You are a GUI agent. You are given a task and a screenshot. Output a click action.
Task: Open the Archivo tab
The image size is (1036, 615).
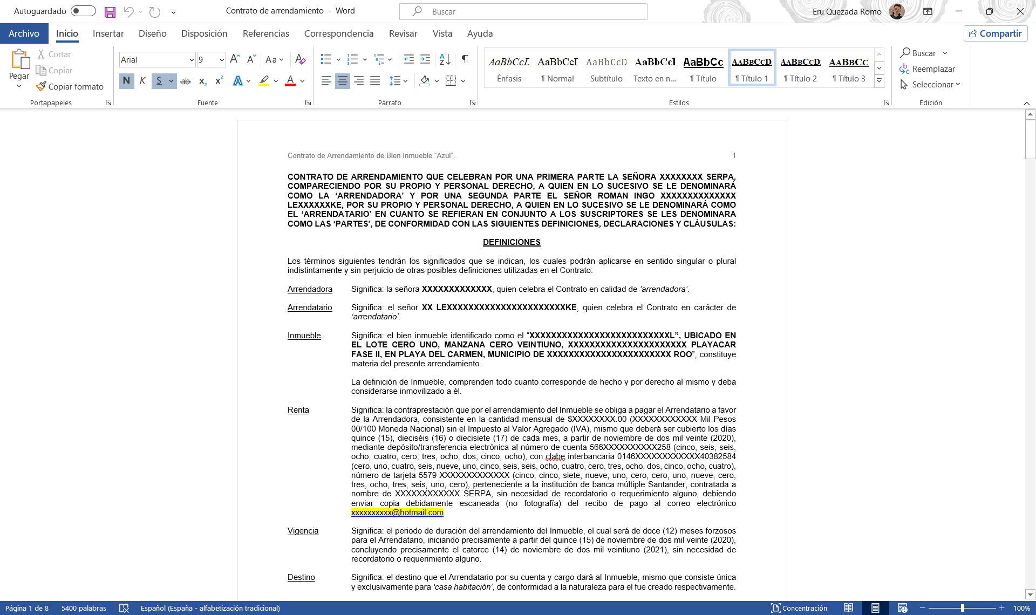tap(24, 33)
